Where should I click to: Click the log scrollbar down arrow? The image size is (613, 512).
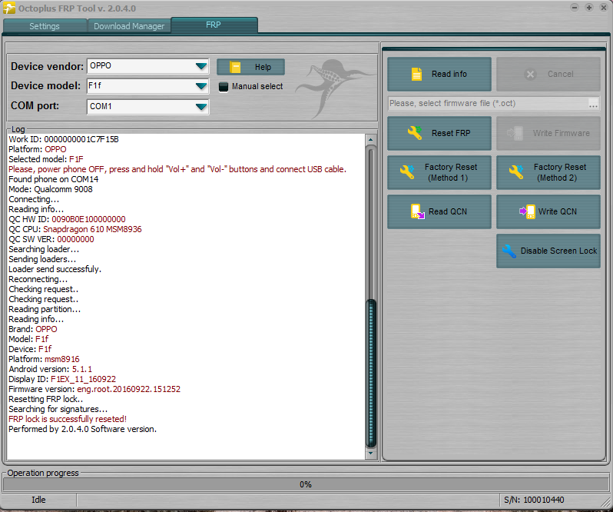(370, 454)
